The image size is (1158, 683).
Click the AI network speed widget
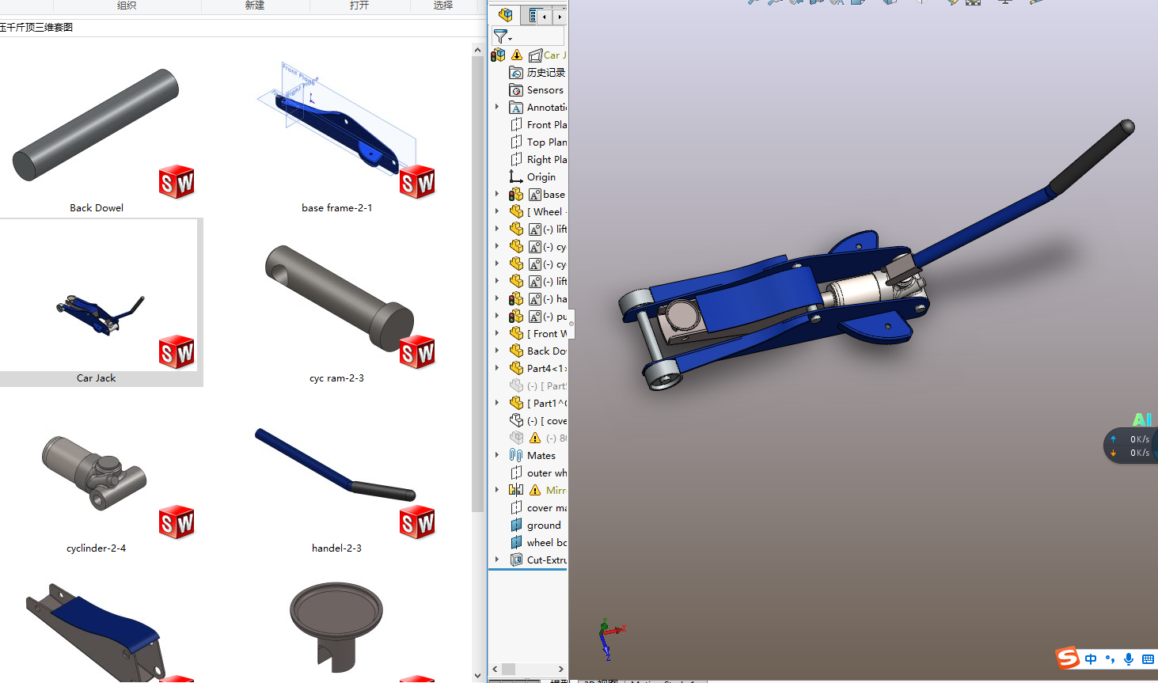(1132, 446)
